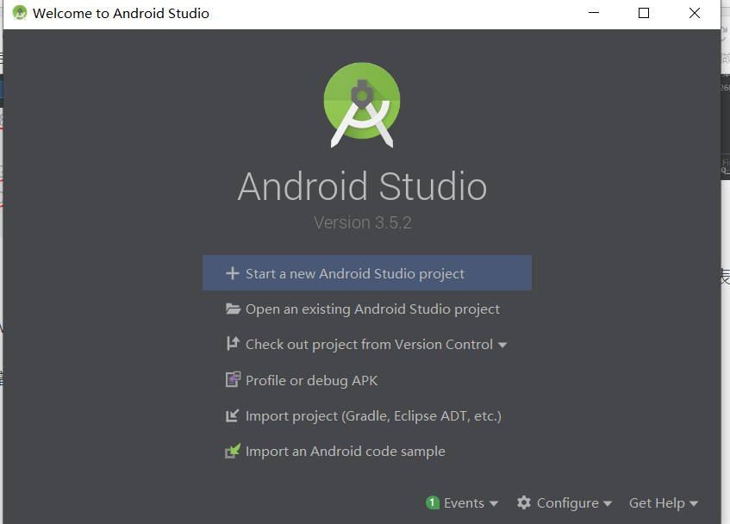Screen dimensions: 730x524
Task: Expand the Configure dropdown arrow
Action: 608,503
